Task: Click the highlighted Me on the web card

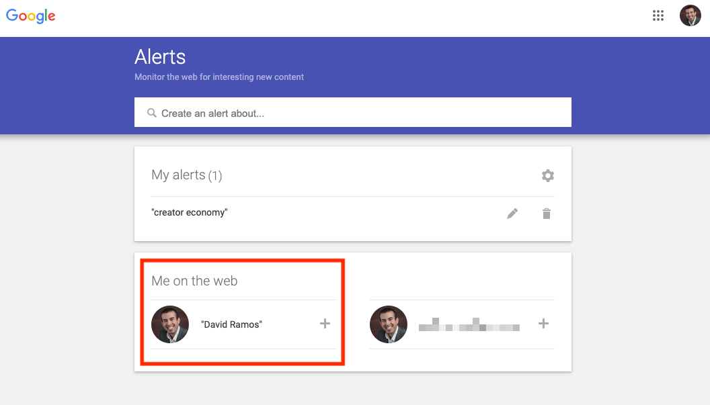Action: [242, 312]
